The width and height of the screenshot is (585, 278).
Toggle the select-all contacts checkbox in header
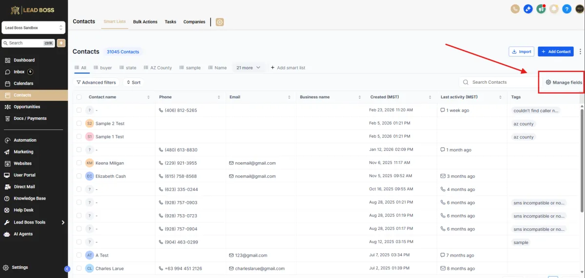point(79,97)
